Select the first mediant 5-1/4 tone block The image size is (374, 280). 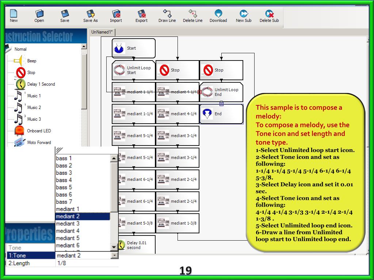pyautogui.click(x=134, y=136)
